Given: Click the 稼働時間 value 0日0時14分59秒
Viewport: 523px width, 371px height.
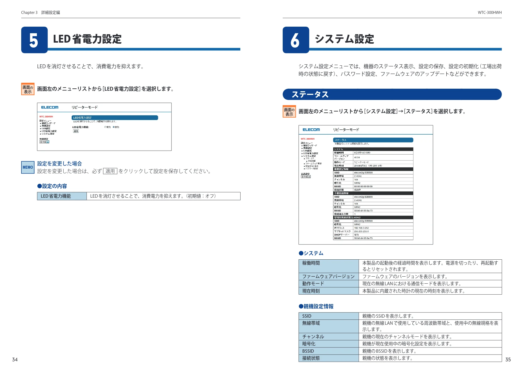Looking at the screenshot, I should pos(362,153).
